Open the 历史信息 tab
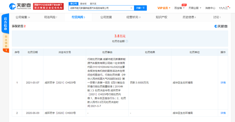The image size is (235, 122). (x=189, y=17)
